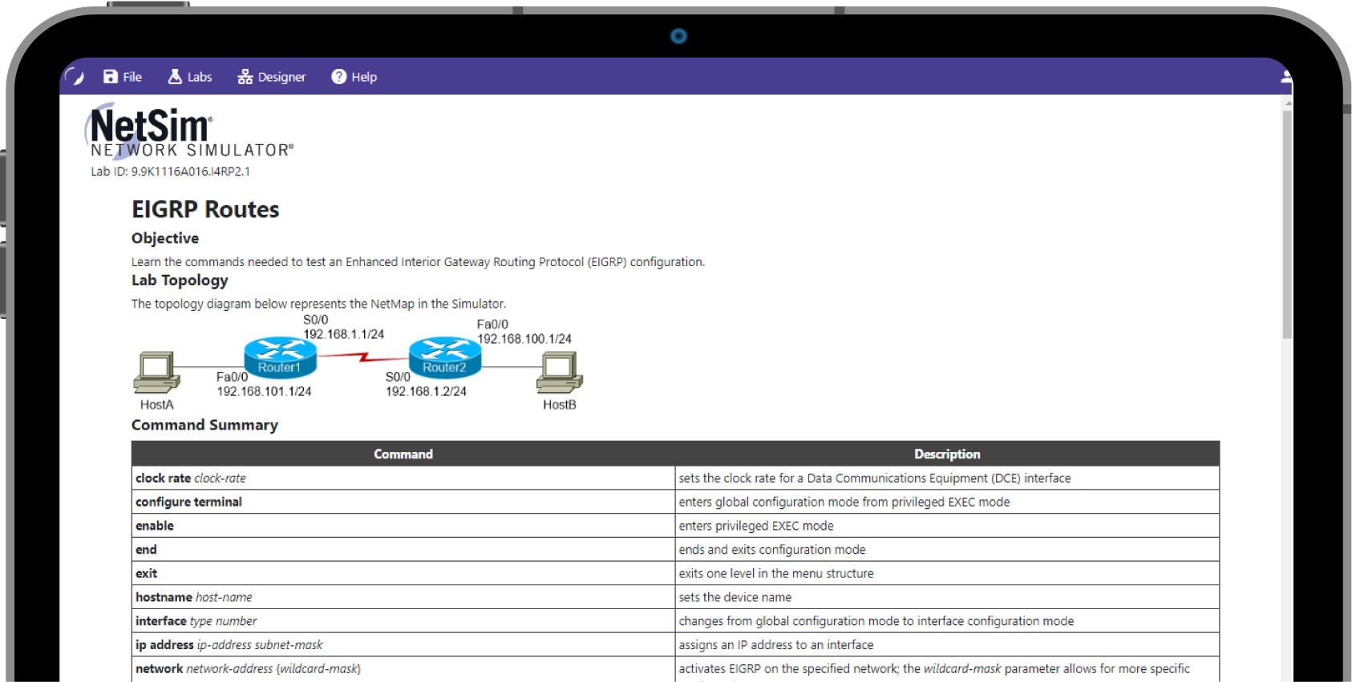
Task: Open the File menu
Action: pos(123,77)
